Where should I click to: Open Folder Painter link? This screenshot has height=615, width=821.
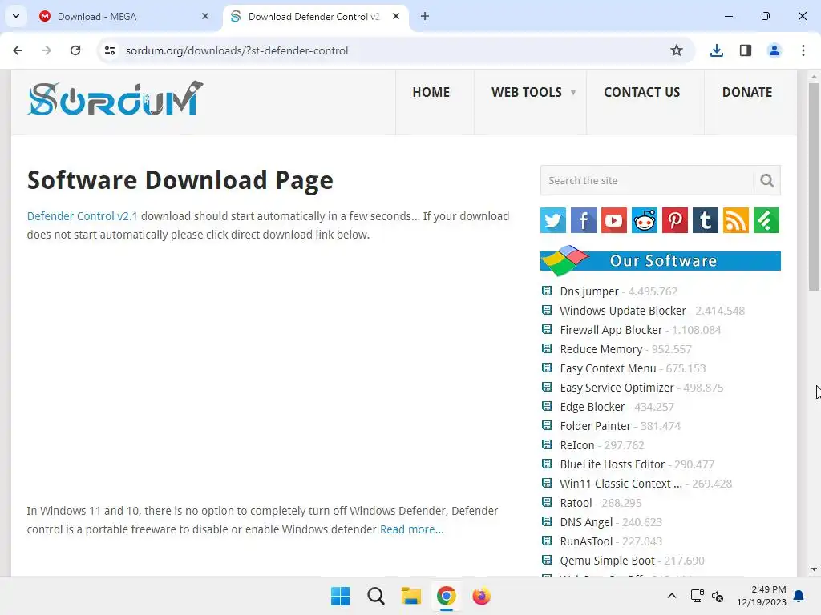(x=596, y=426)
